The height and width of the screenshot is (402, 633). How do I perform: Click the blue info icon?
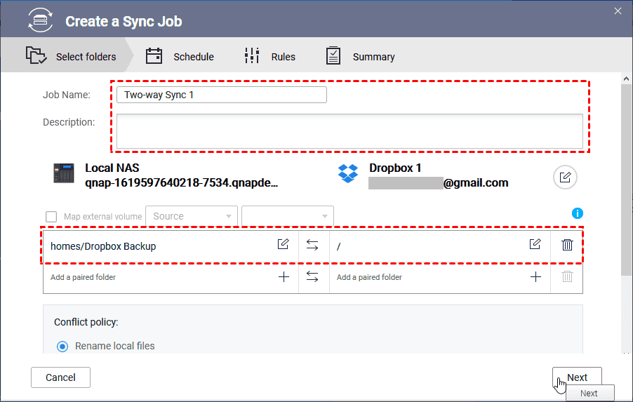578,213
